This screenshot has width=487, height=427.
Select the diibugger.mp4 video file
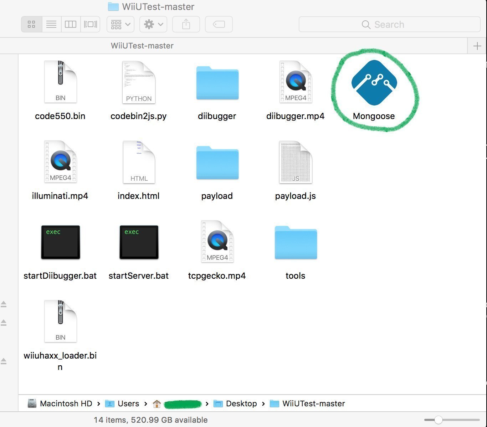click(x=296, y=82)
